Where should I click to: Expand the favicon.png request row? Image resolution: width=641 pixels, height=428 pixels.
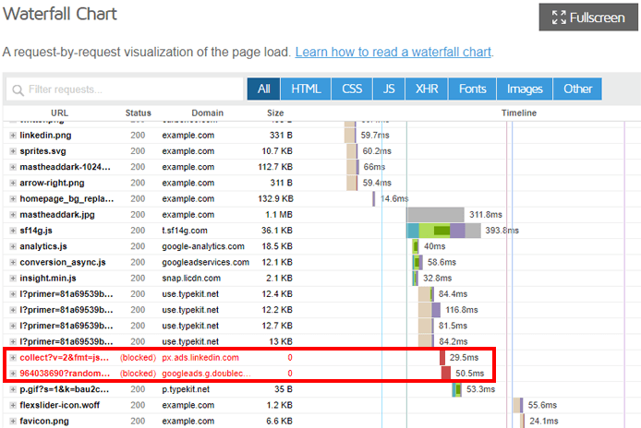click(13, 421)
